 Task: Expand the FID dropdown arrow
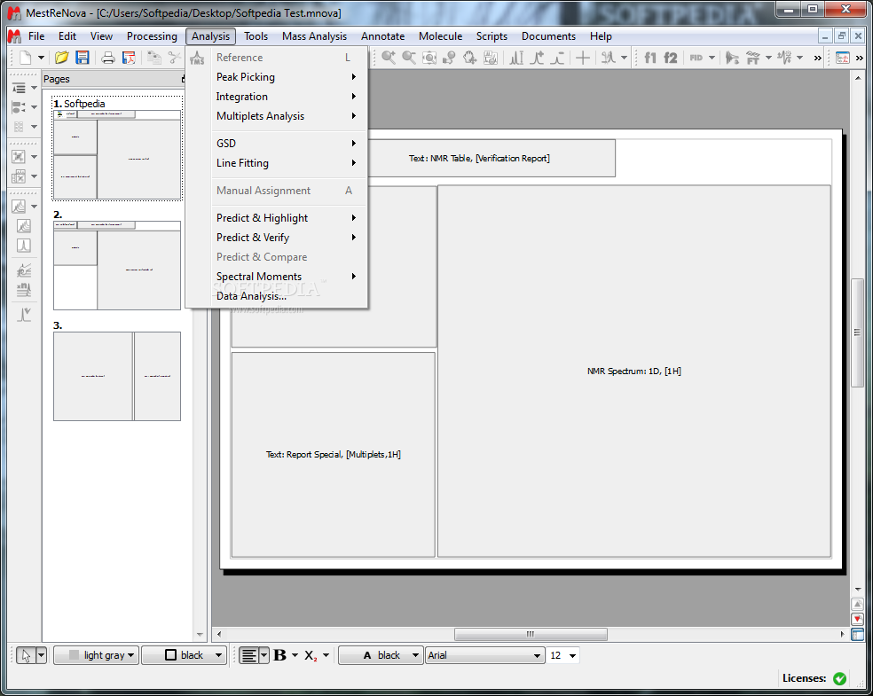coord(712,58)
